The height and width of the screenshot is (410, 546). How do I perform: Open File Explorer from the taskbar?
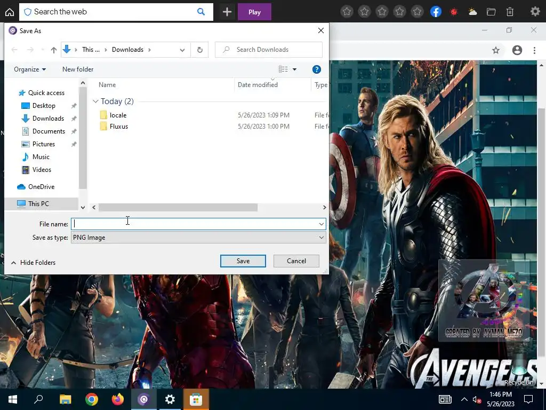pyautogui.click(x=65, y=399)
